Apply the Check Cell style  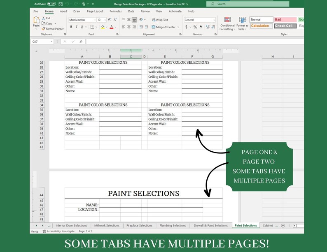tap(285, 26)
